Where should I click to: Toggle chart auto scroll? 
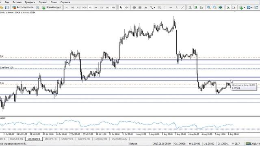coord(228,7)
